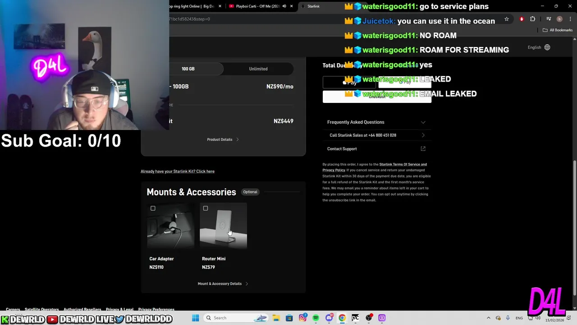Viewport: 577px width, 325px height.
Task: Open Discord from the taskbar
Action: [x=329, y=318]
